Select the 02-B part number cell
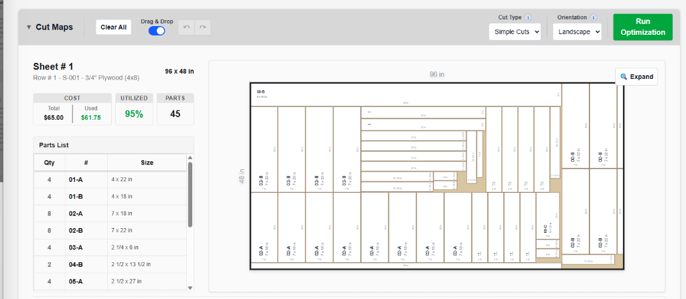Image resolution: width=686 pixels, height=299 pixels. tap(86, 231)
